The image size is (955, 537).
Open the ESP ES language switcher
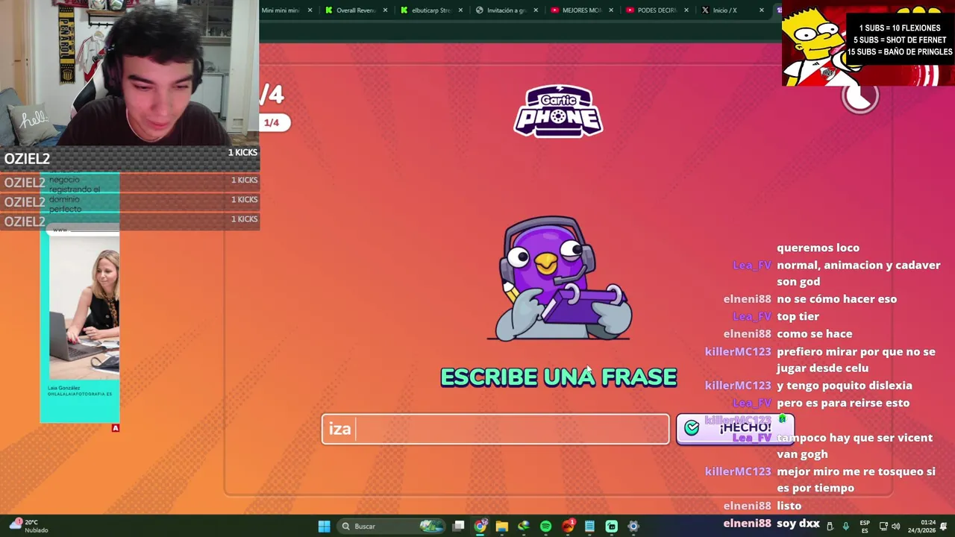[865, 527]
